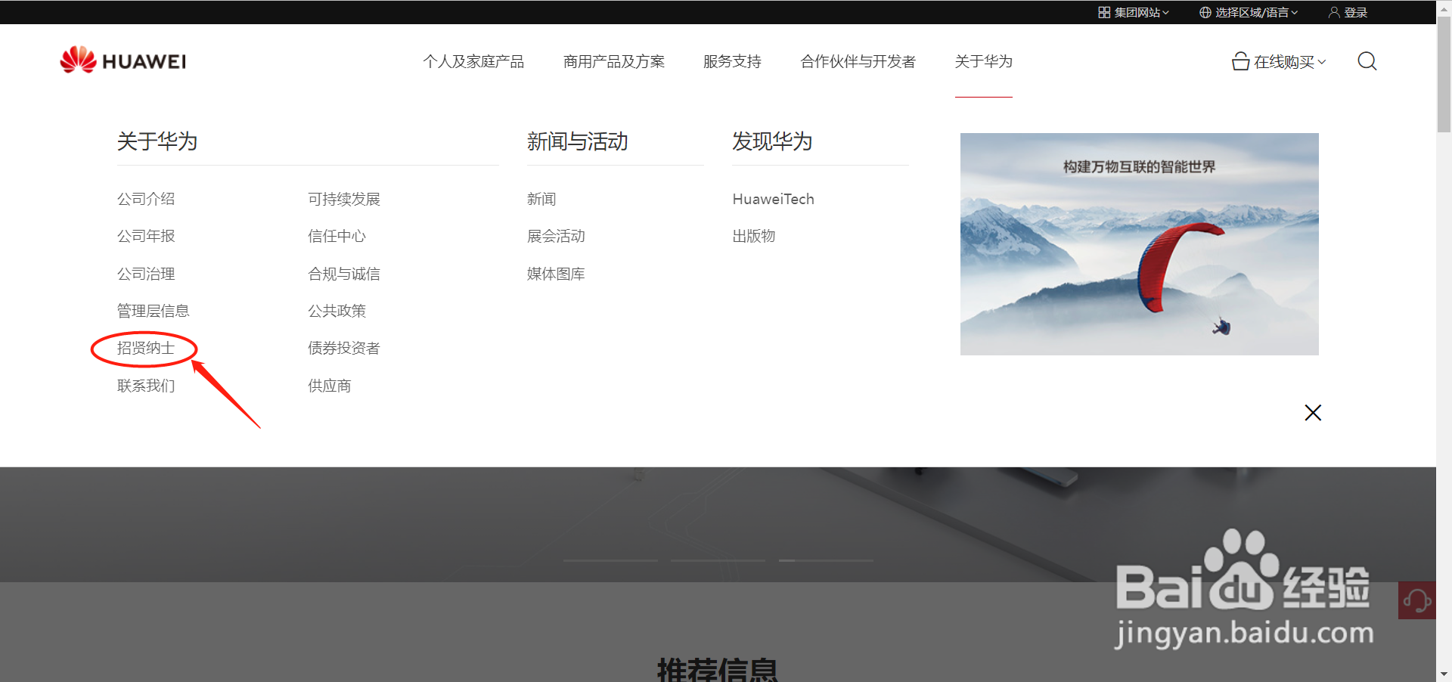
Task: Open 供应商 link
Action: point(330,386)
